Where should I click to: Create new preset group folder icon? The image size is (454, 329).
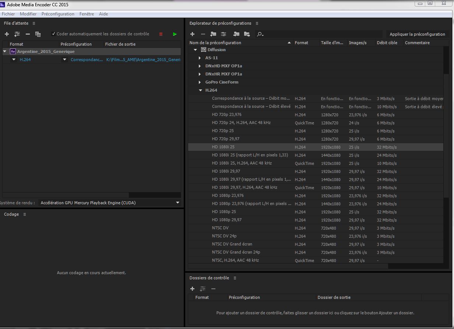point(213,34)
